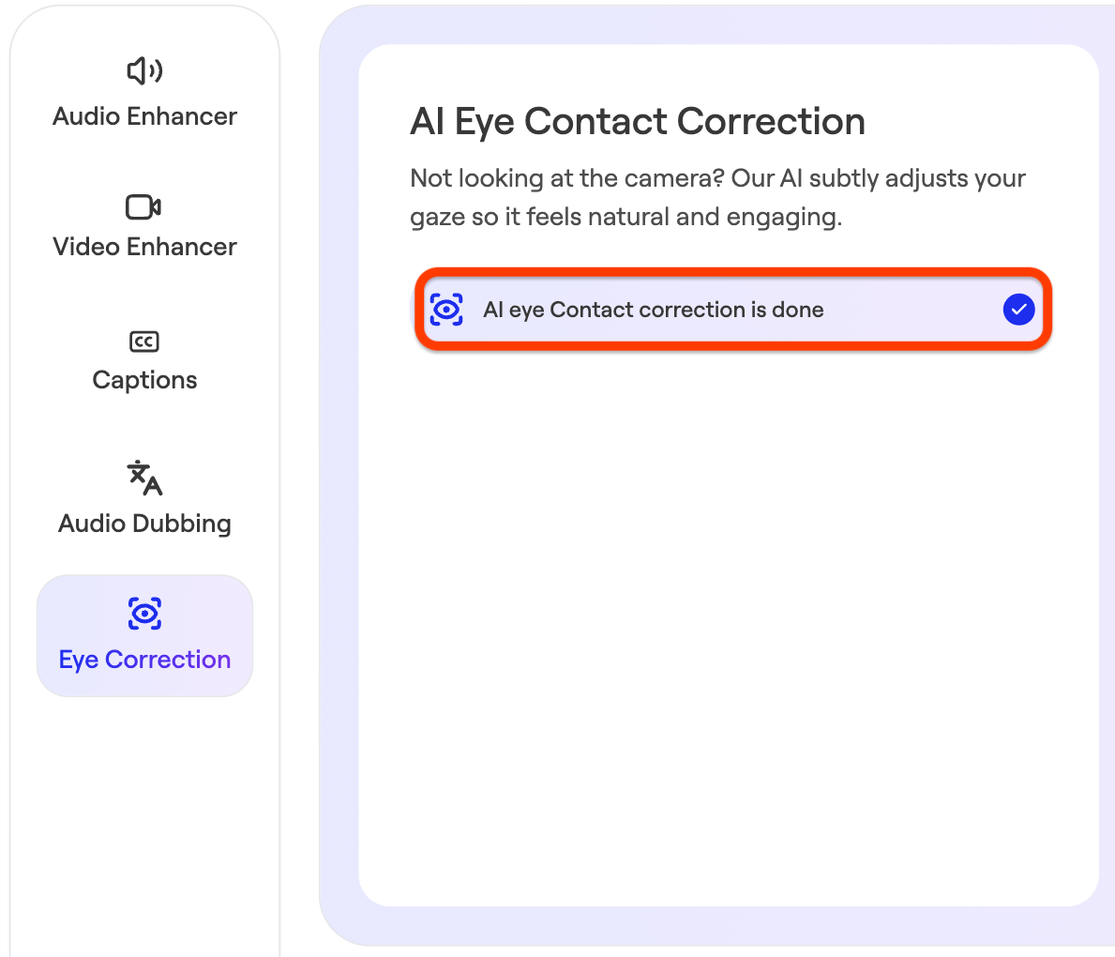The image size is (1115, 957).
Task: Select the Captions CC icon
Action: click(x=144, y=342)
